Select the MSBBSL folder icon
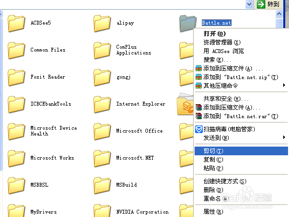Image resolution: width=289 pixels, height=217 pixels. pos(16,185)
